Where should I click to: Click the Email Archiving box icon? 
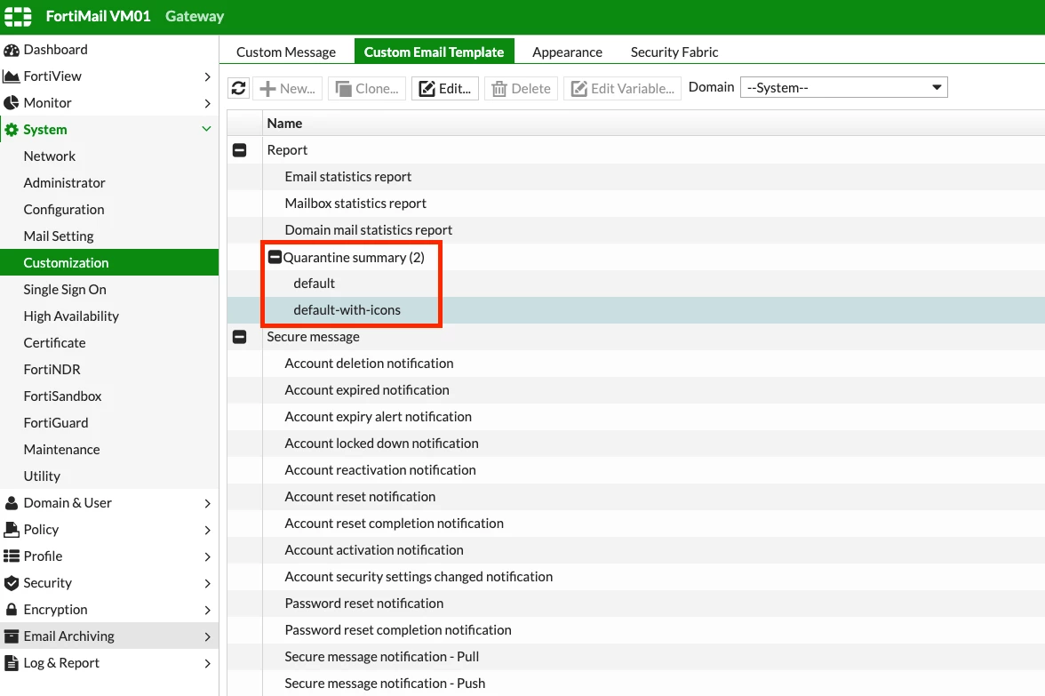12,636
